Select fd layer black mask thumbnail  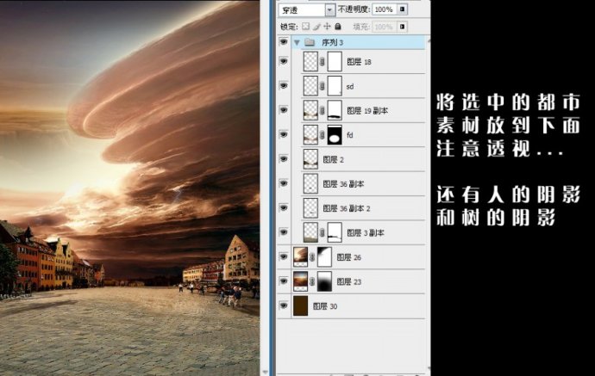click(335, 135)
